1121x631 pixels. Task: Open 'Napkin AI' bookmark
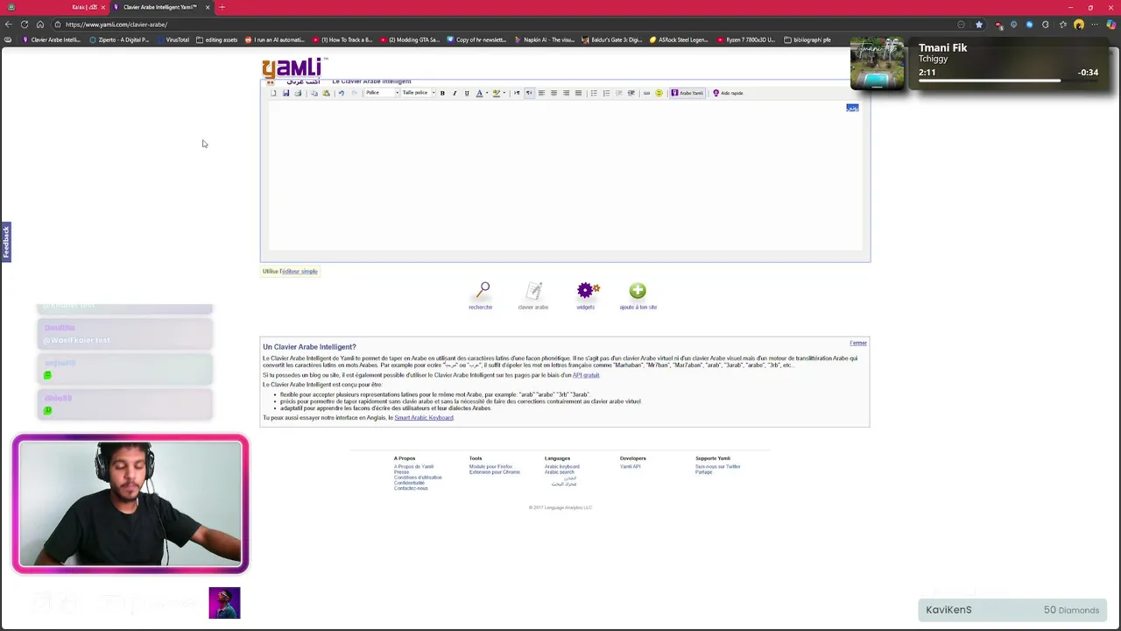545,39
